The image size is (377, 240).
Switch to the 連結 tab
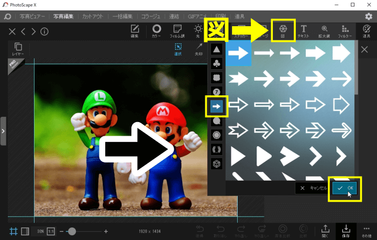tap(174, 16)
